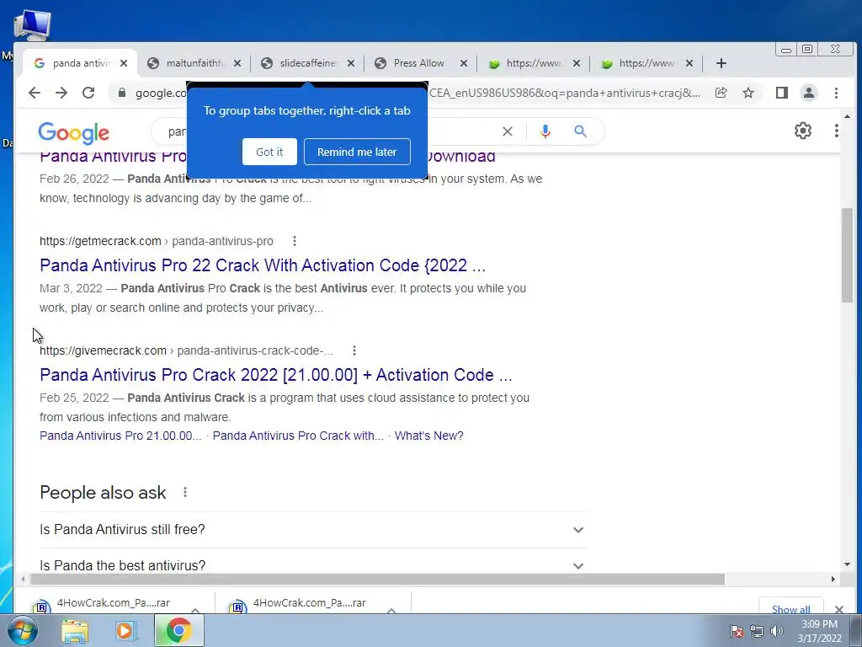The height and width of the screenshot is (647, 862).
Task: Open menu for second 4HowCrak.com download
Action: click(391, 610)
